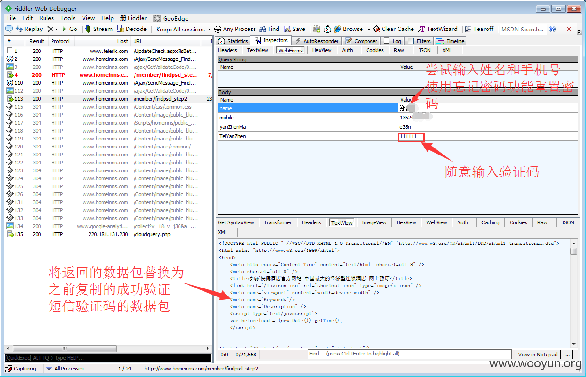Select the mobile row in Body grid
Screen dimensions: 586x377
tap(398, 118)
